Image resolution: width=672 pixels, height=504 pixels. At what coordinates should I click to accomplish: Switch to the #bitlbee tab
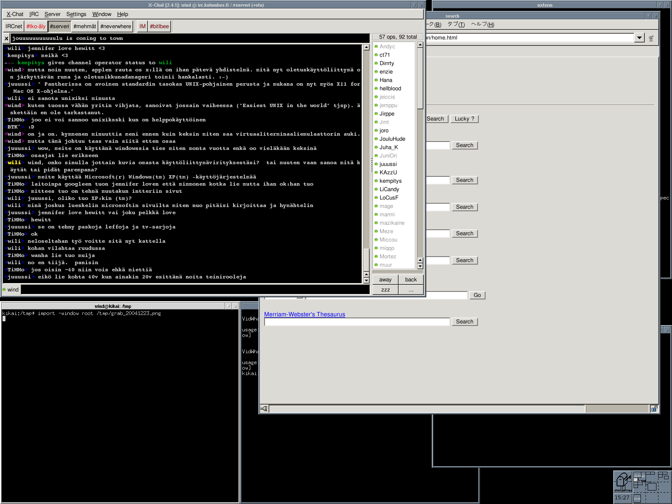click(159, 26)
